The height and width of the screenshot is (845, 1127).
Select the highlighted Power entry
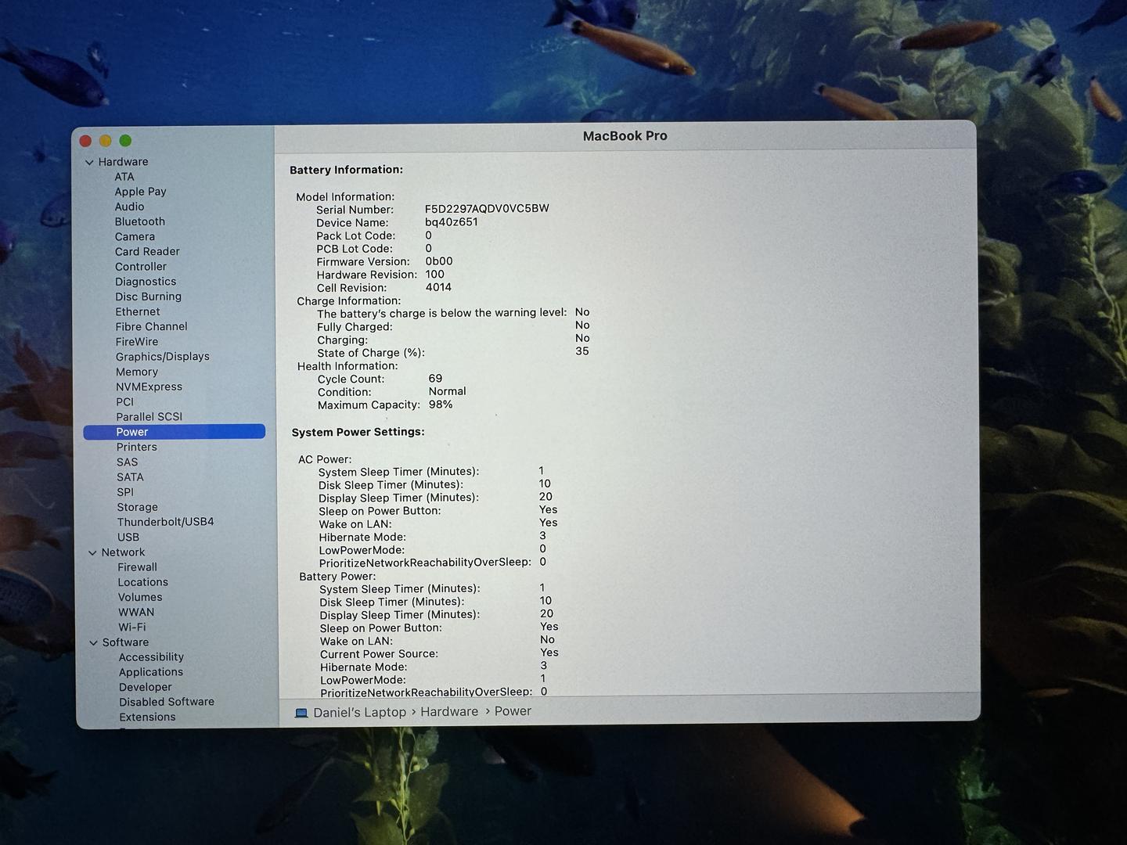tap(174, 432)
